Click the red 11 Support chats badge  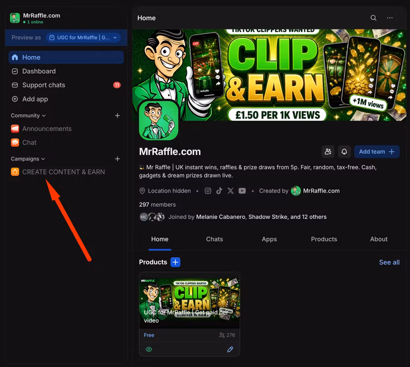(x=117, y=85)
